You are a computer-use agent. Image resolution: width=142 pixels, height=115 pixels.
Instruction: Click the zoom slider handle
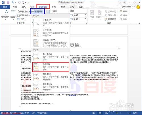click(117, 113)
